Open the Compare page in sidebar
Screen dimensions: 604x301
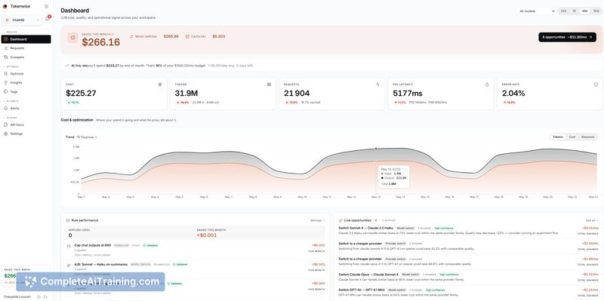click(x=26, y=57)
